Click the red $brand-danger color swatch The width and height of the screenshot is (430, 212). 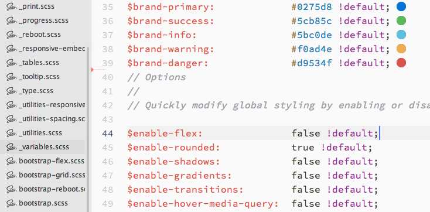(x=401, y=63)
